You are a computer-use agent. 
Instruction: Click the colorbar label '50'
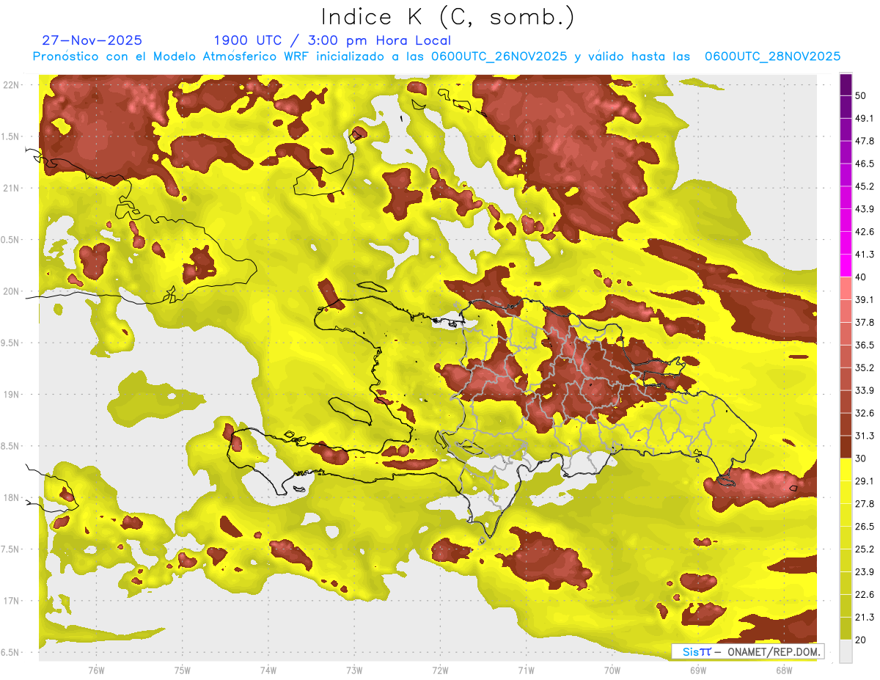(862, 96)
